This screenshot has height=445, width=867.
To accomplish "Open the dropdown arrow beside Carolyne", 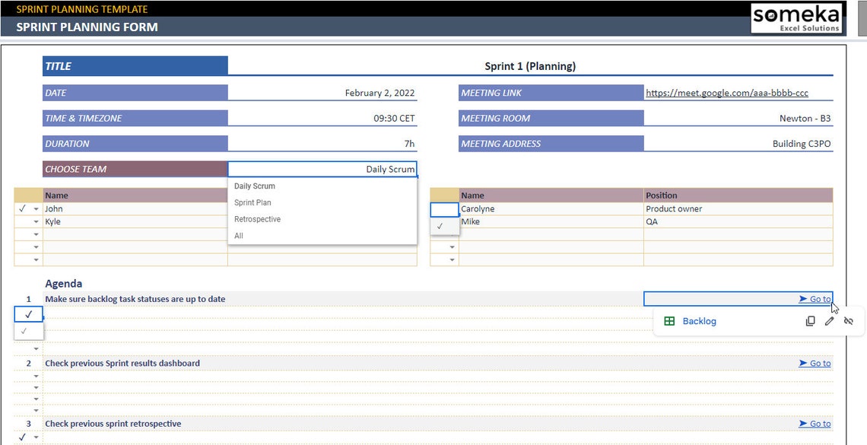I will [453, 208].
